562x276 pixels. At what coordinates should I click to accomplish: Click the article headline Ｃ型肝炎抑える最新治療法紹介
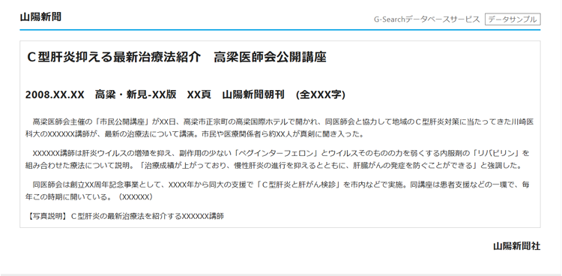pos(114,57)
